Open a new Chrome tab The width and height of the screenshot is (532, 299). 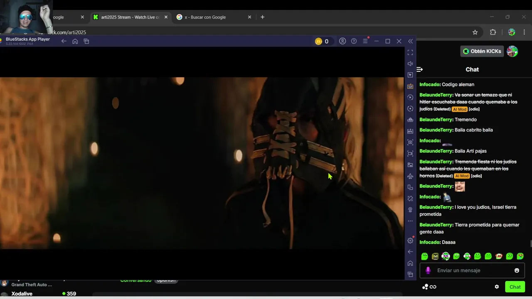(x=262, y=17)
